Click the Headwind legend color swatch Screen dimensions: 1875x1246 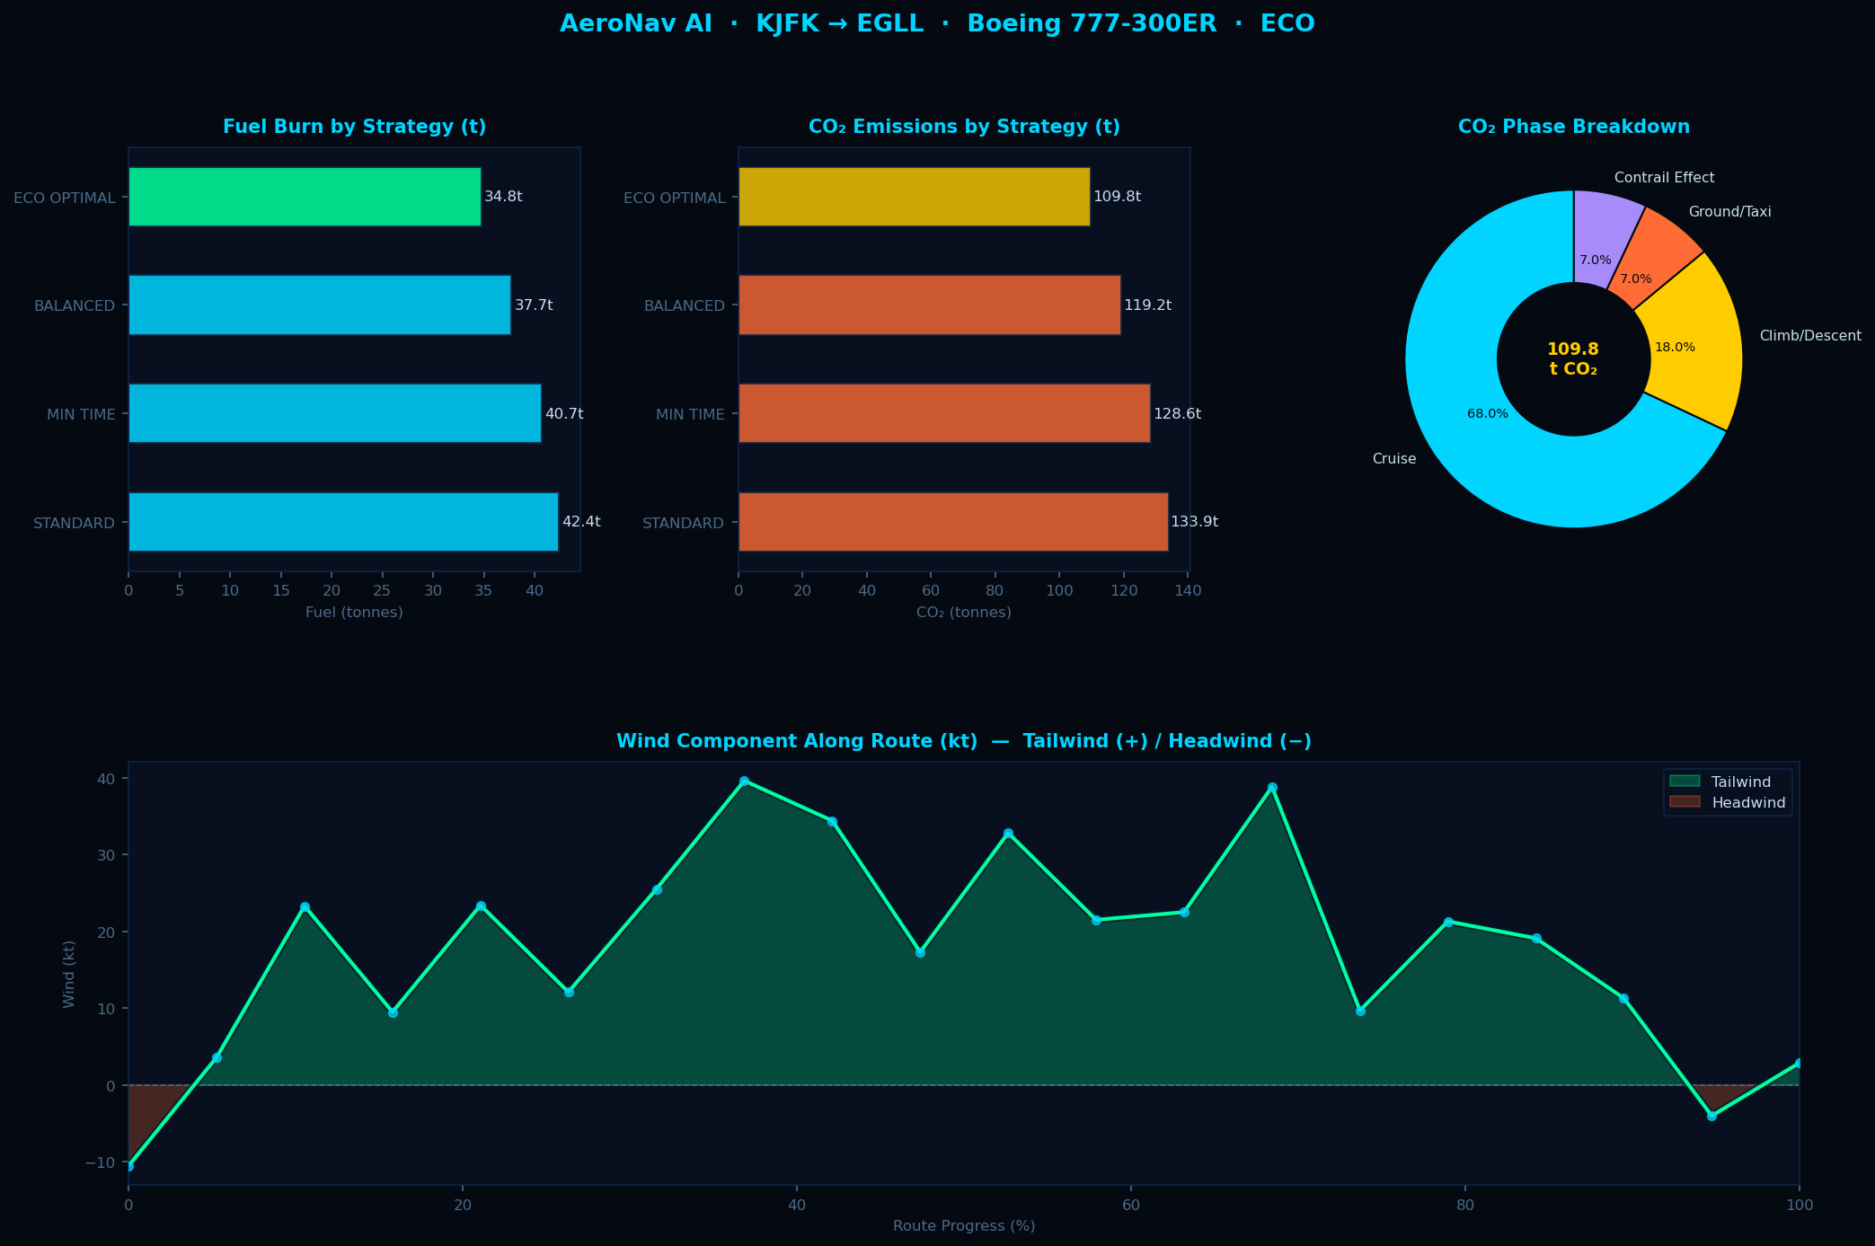pos(1684,803)
